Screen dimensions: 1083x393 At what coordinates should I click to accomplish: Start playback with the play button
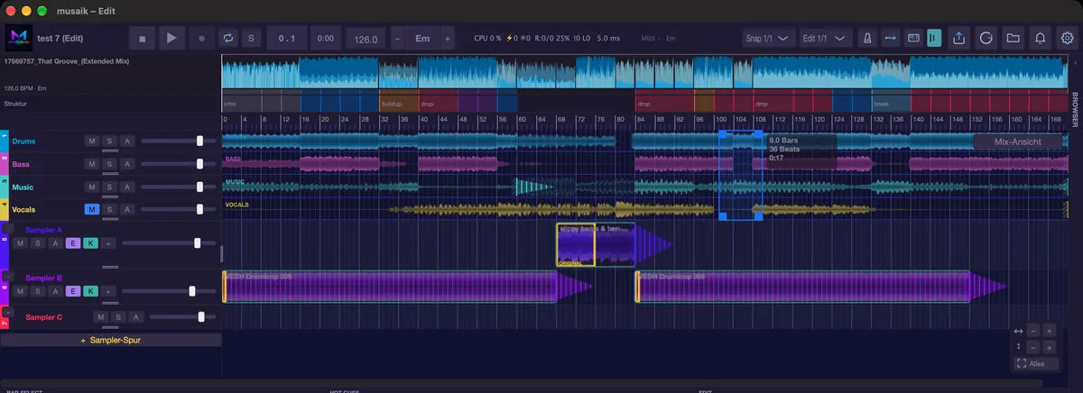pyautogui.click(x=171, y=39)
